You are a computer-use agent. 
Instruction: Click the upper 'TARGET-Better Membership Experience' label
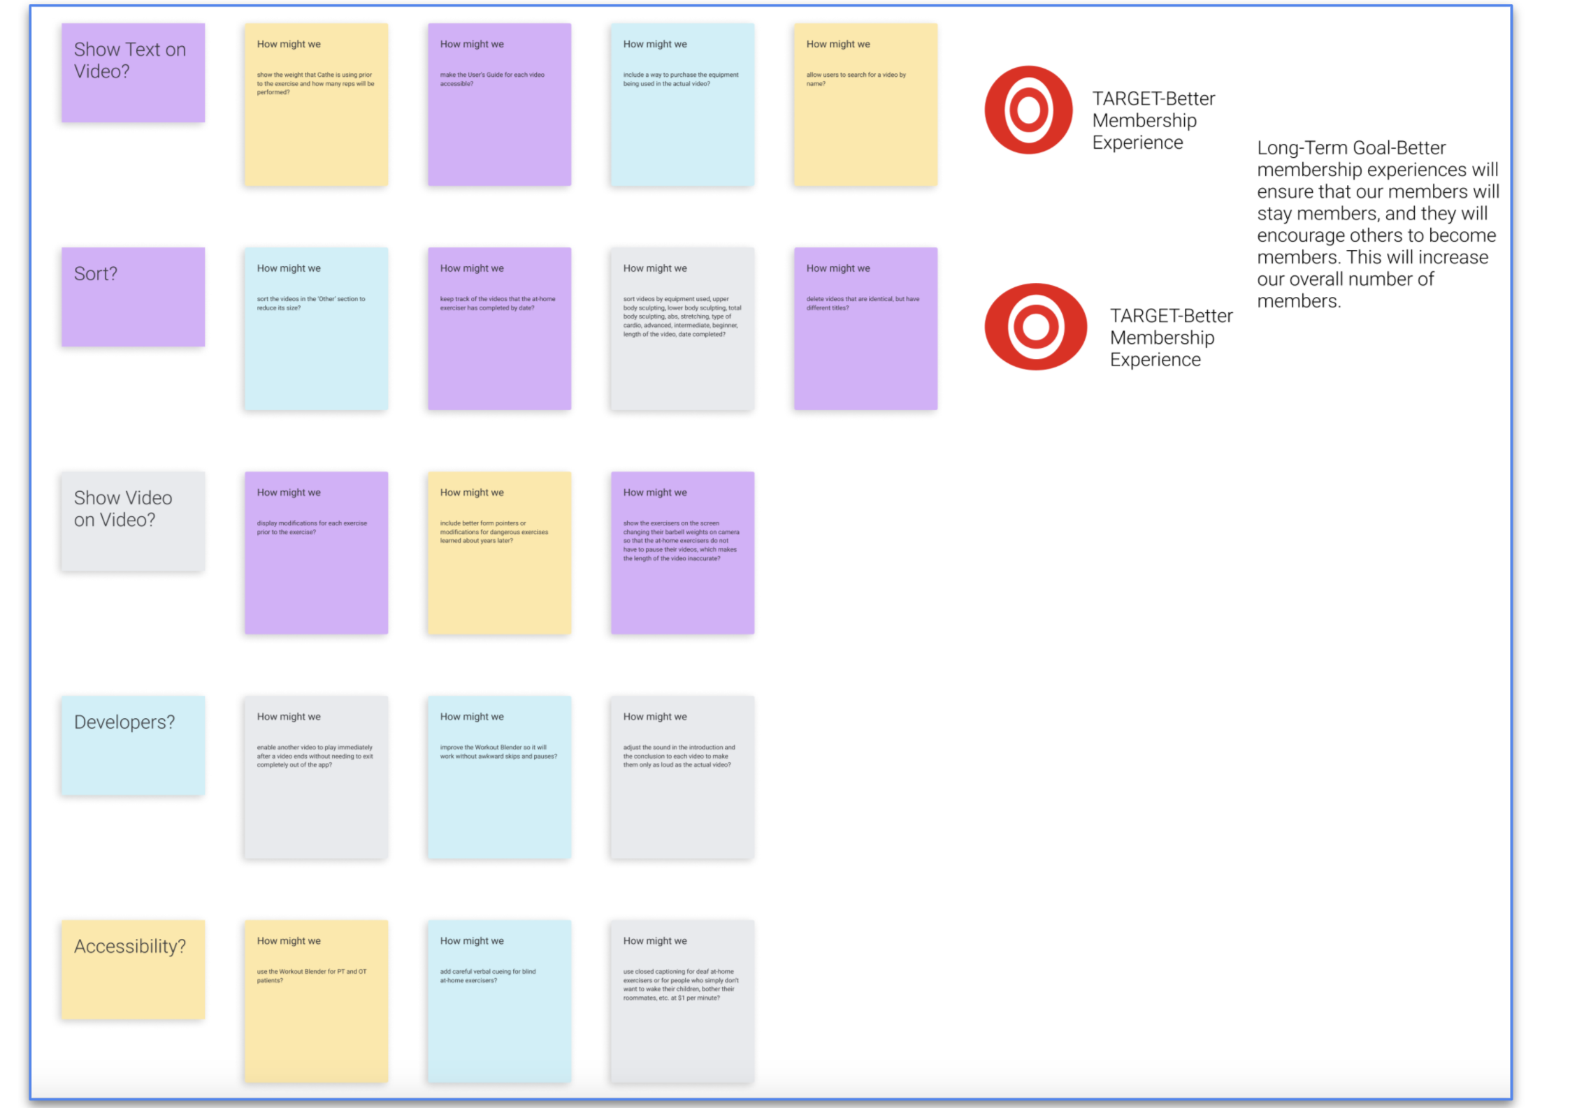(x=1153, y=120)
